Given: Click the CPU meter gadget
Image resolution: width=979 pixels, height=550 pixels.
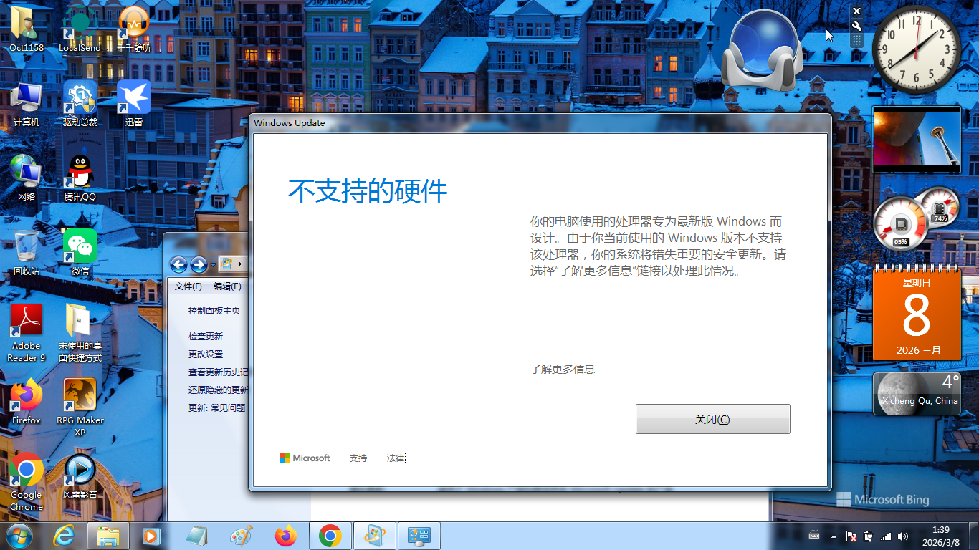Looking at the screenshot, I should pos(899,223).
